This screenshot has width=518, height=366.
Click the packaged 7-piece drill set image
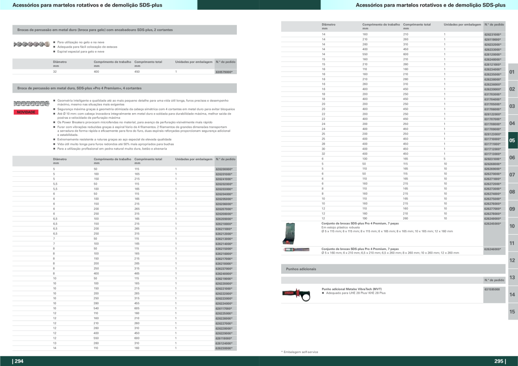point(296,250)
